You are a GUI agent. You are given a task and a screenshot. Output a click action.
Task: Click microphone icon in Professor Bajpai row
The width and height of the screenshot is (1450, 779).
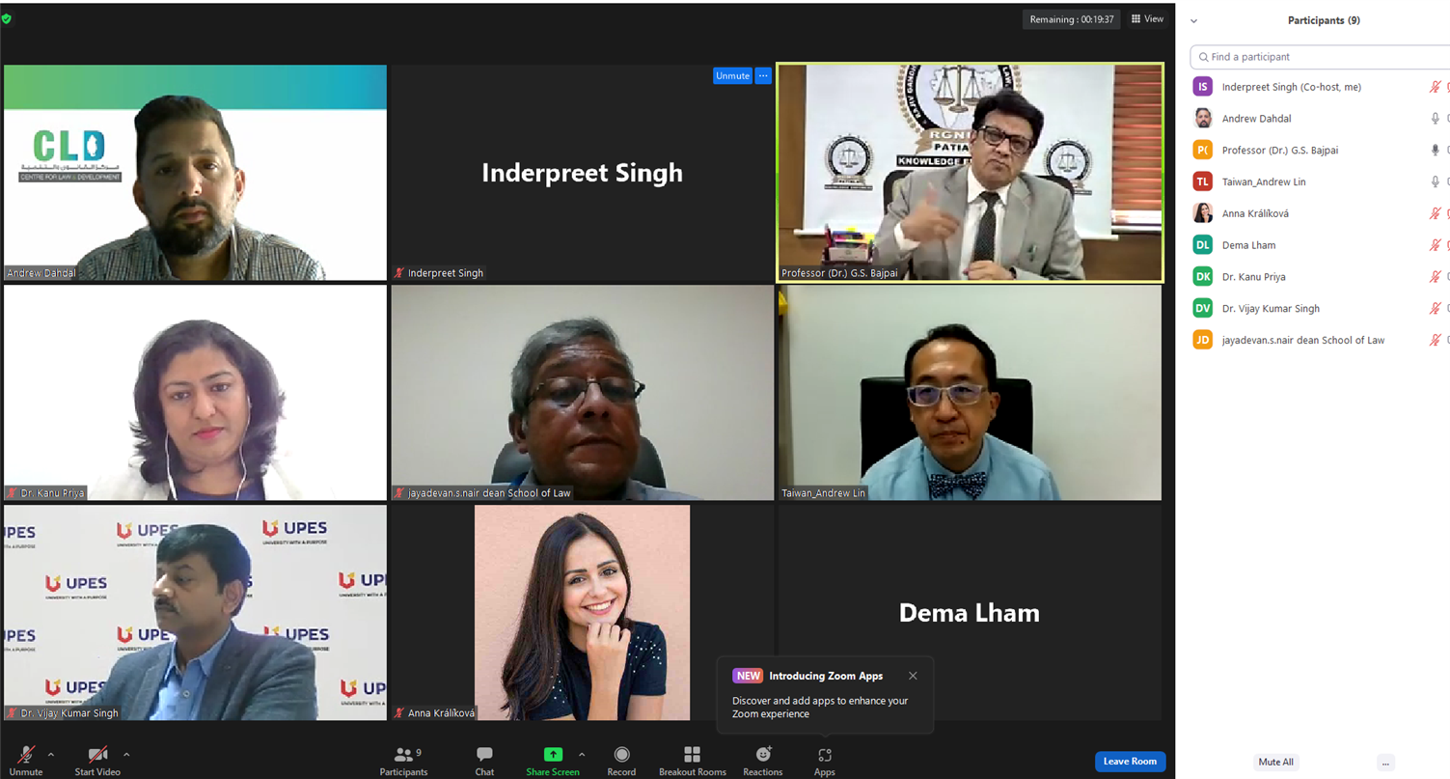click(1436, 151)
